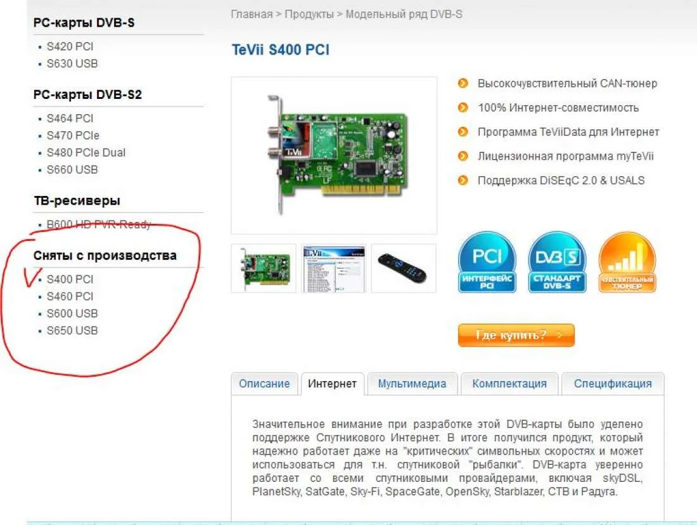Open the S480 PCIe Dual link

(86, 153)
